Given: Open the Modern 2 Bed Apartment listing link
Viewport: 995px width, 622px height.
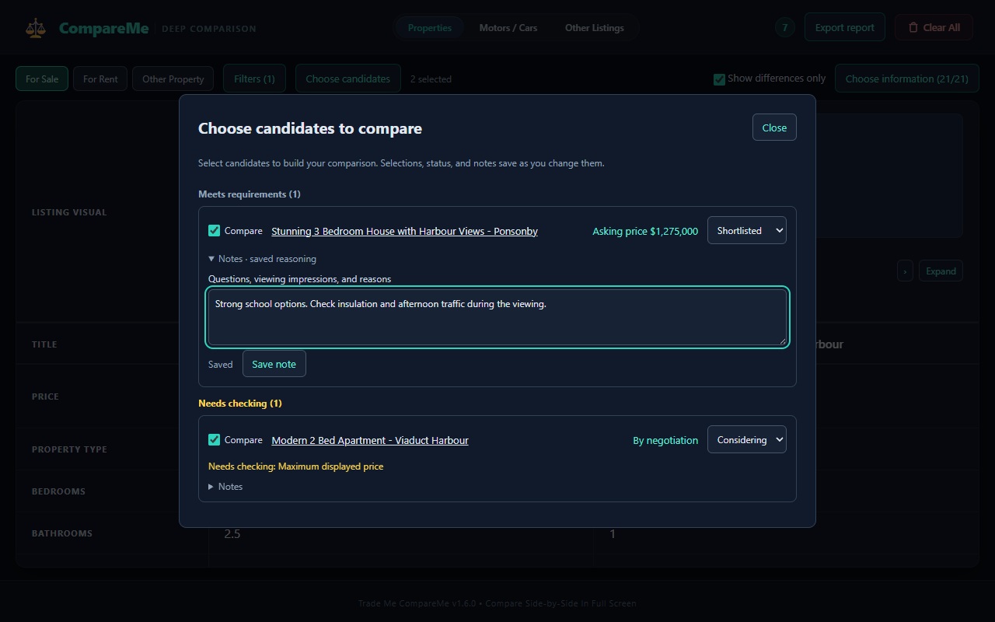Looking at the screenshot, I should pyautogui.click(x=370, y=440).
